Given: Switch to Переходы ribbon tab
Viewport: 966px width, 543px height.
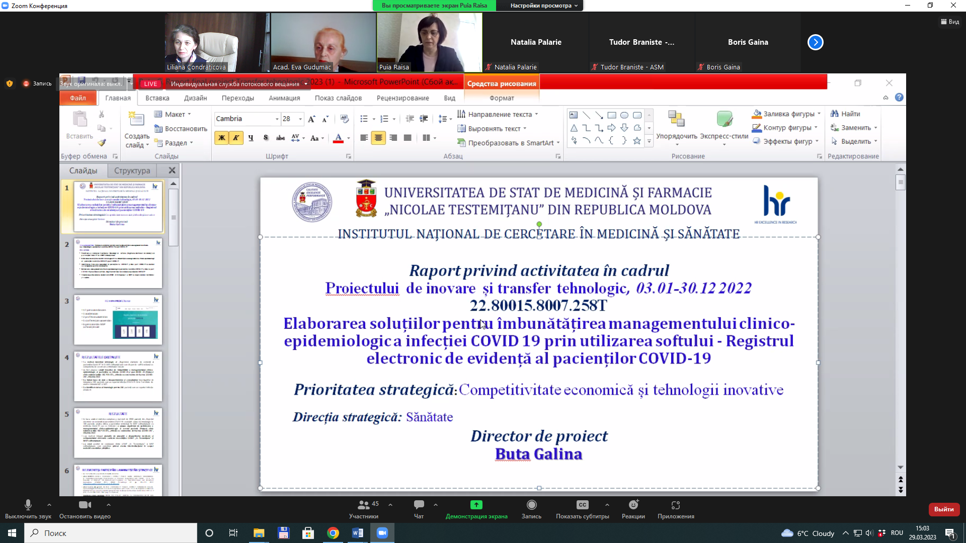Looking at the screenshot, I should pyautogui.click(x=238, y=98).
